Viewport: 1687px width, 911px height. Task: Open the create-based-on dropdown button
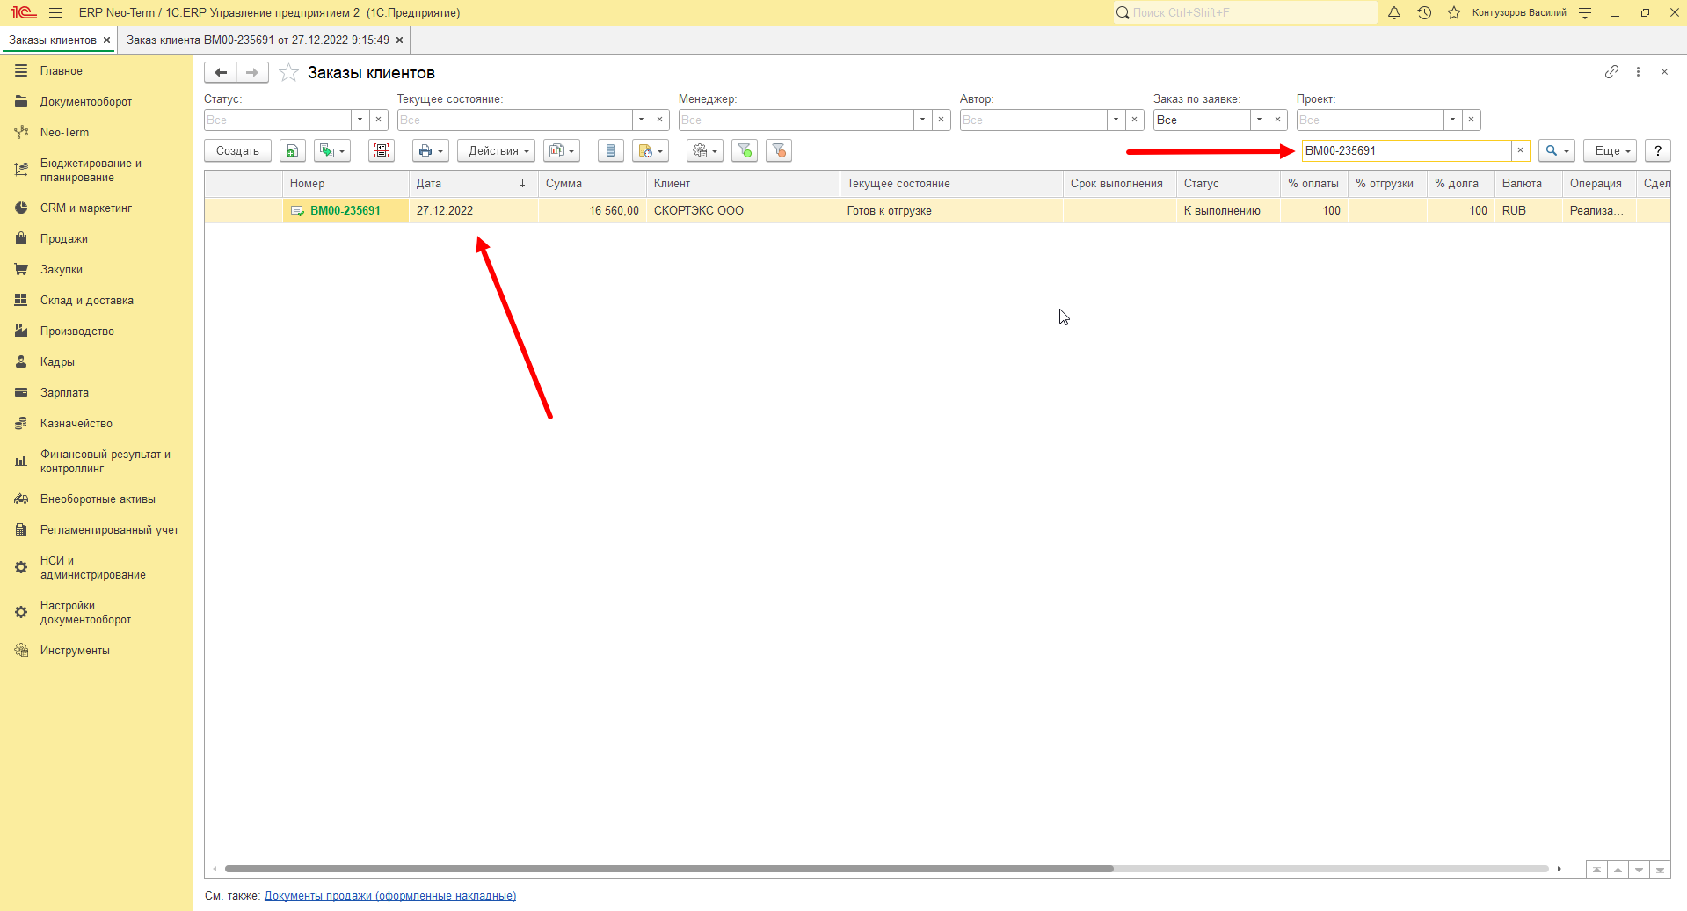click(332, 151)
